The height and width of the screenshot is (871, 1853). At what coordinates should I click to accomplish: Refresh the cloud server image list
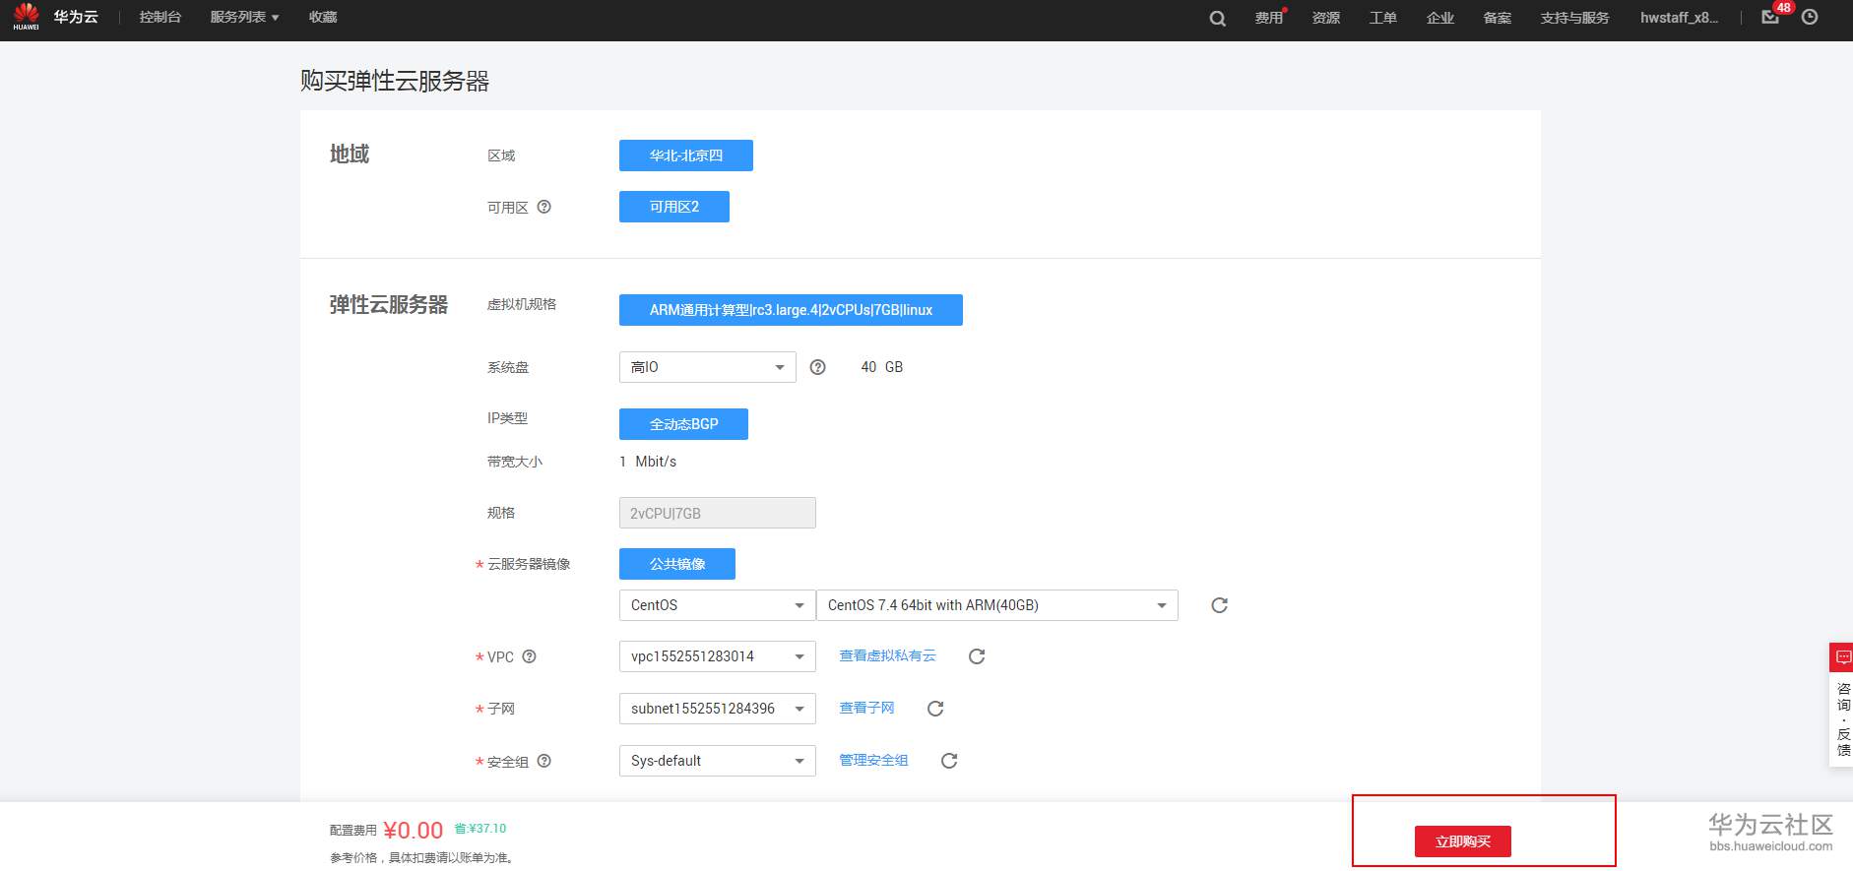click(1219, 605)
